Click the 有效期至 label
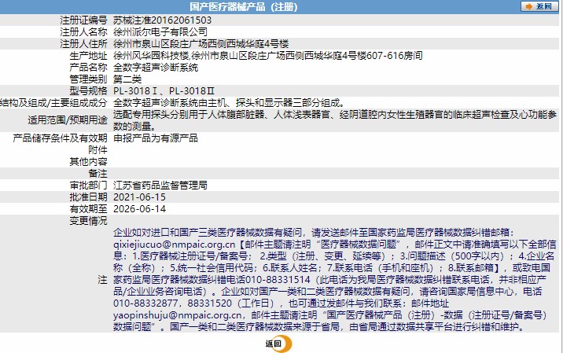 [88, 209]
